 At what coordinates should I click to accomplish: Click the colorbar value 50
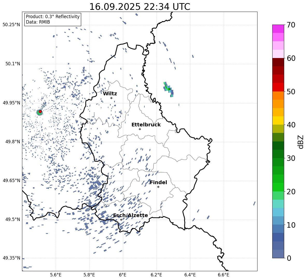291,92
